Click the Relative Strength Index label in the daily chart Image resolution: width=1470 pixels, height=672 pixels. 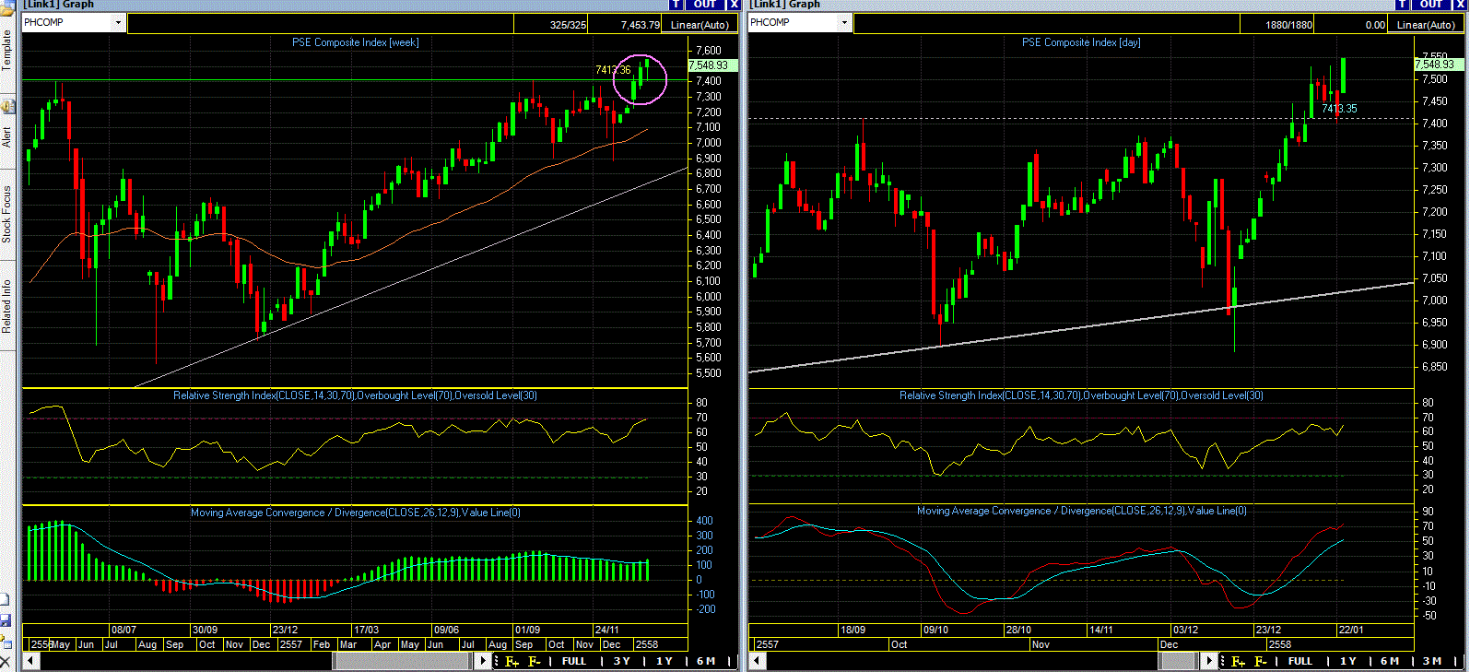click(x=1081, y=395)
